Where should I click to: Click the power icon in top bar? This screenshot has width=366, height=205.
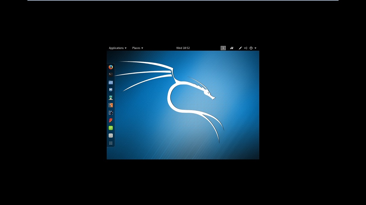tap(251, 48)
